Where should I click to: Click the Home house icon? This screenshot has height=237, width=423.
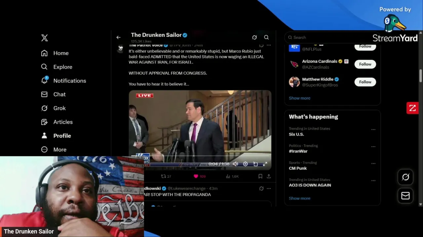coord(44,53)
